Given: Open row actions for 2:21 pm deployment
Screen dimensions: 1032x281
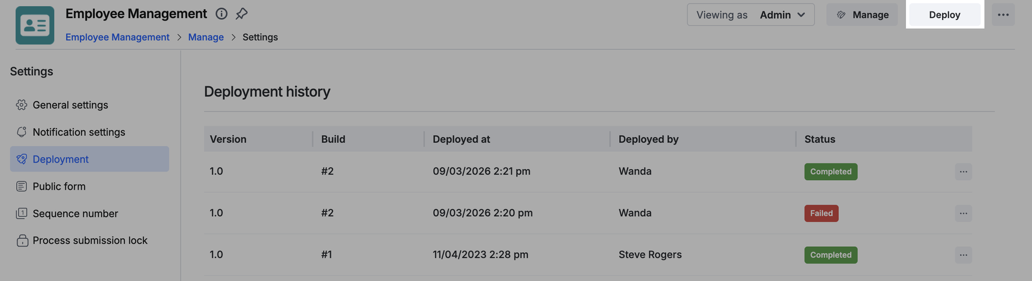Looking at the screenshot, I should point(963,172).
